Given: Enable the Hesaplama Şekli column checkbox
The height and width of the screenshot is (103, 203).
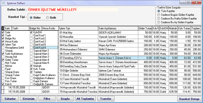Looking at the screenshot, I should 3,47.
